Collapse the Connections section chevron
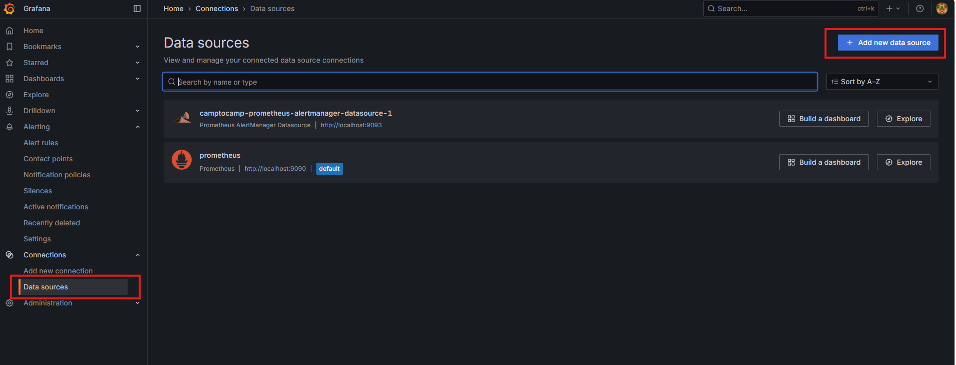 click(138, 255)
